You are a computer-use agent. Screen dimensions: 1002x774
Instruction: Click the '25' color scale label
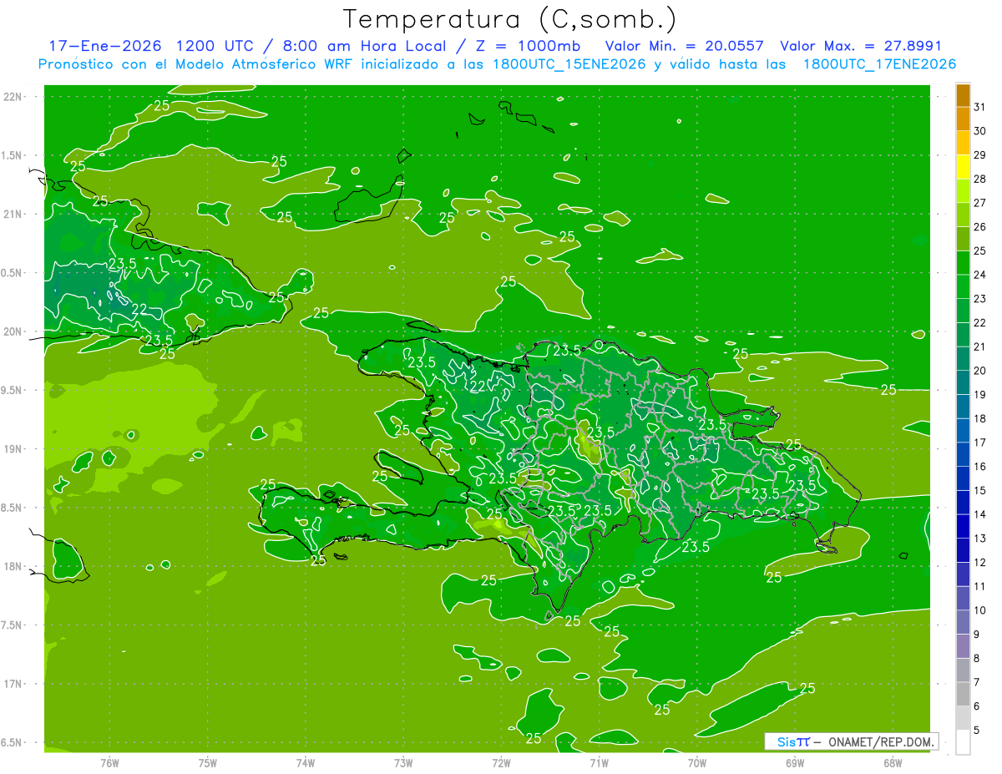click(x=979, y=250)
